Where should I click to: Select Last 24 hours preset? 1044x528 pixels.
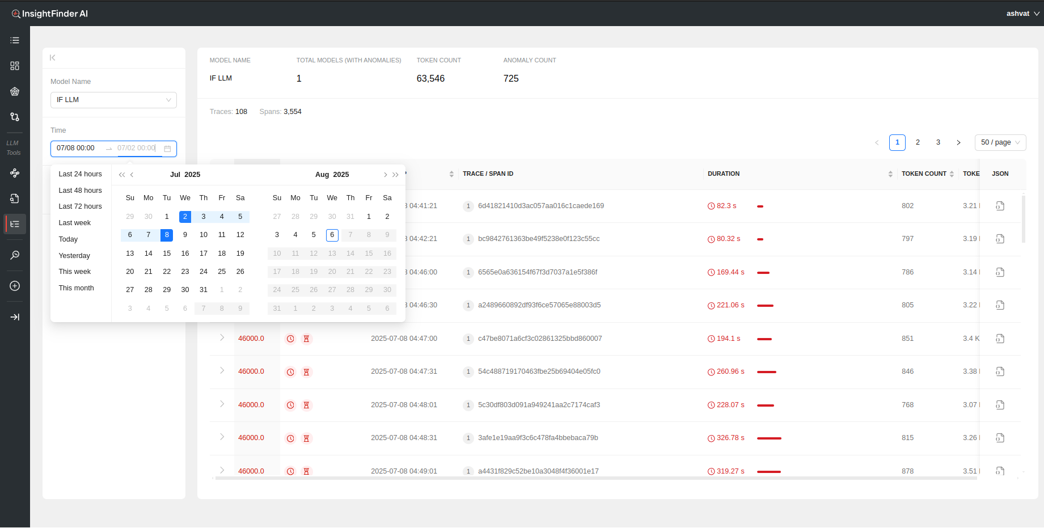click(81, 174)
